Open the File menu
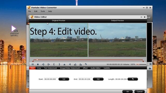Image resolution: width=166 pixels, height=93 pixels. coord(29,11)
